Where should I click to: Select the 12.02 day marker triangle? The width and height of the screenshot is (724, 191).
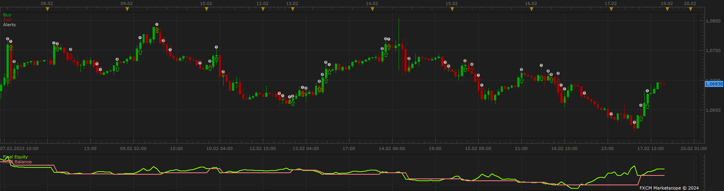click(x=263, y=9)
